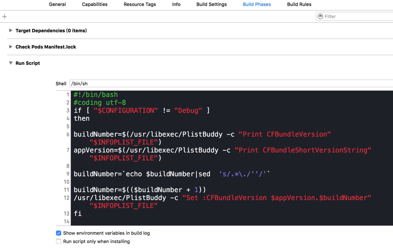Select the Info tab
Screen dimensions: 393x249
pos(176,4)
